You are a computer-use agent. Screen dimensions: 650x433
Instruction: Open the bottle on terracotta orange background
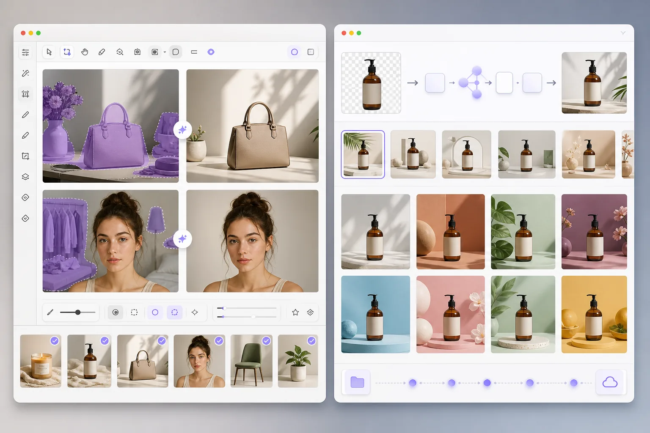(451, 232)
